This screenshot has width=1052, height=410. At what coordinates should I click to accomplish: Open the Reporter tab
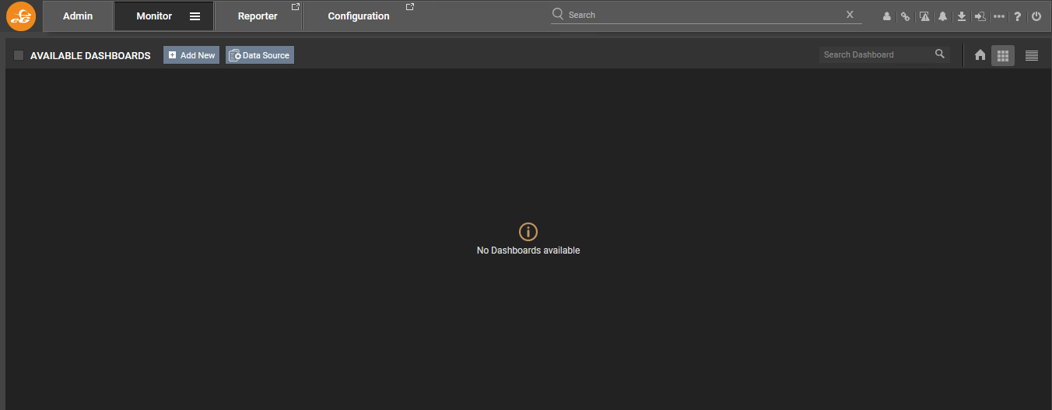pyautogui.click(x=258, y=16)
